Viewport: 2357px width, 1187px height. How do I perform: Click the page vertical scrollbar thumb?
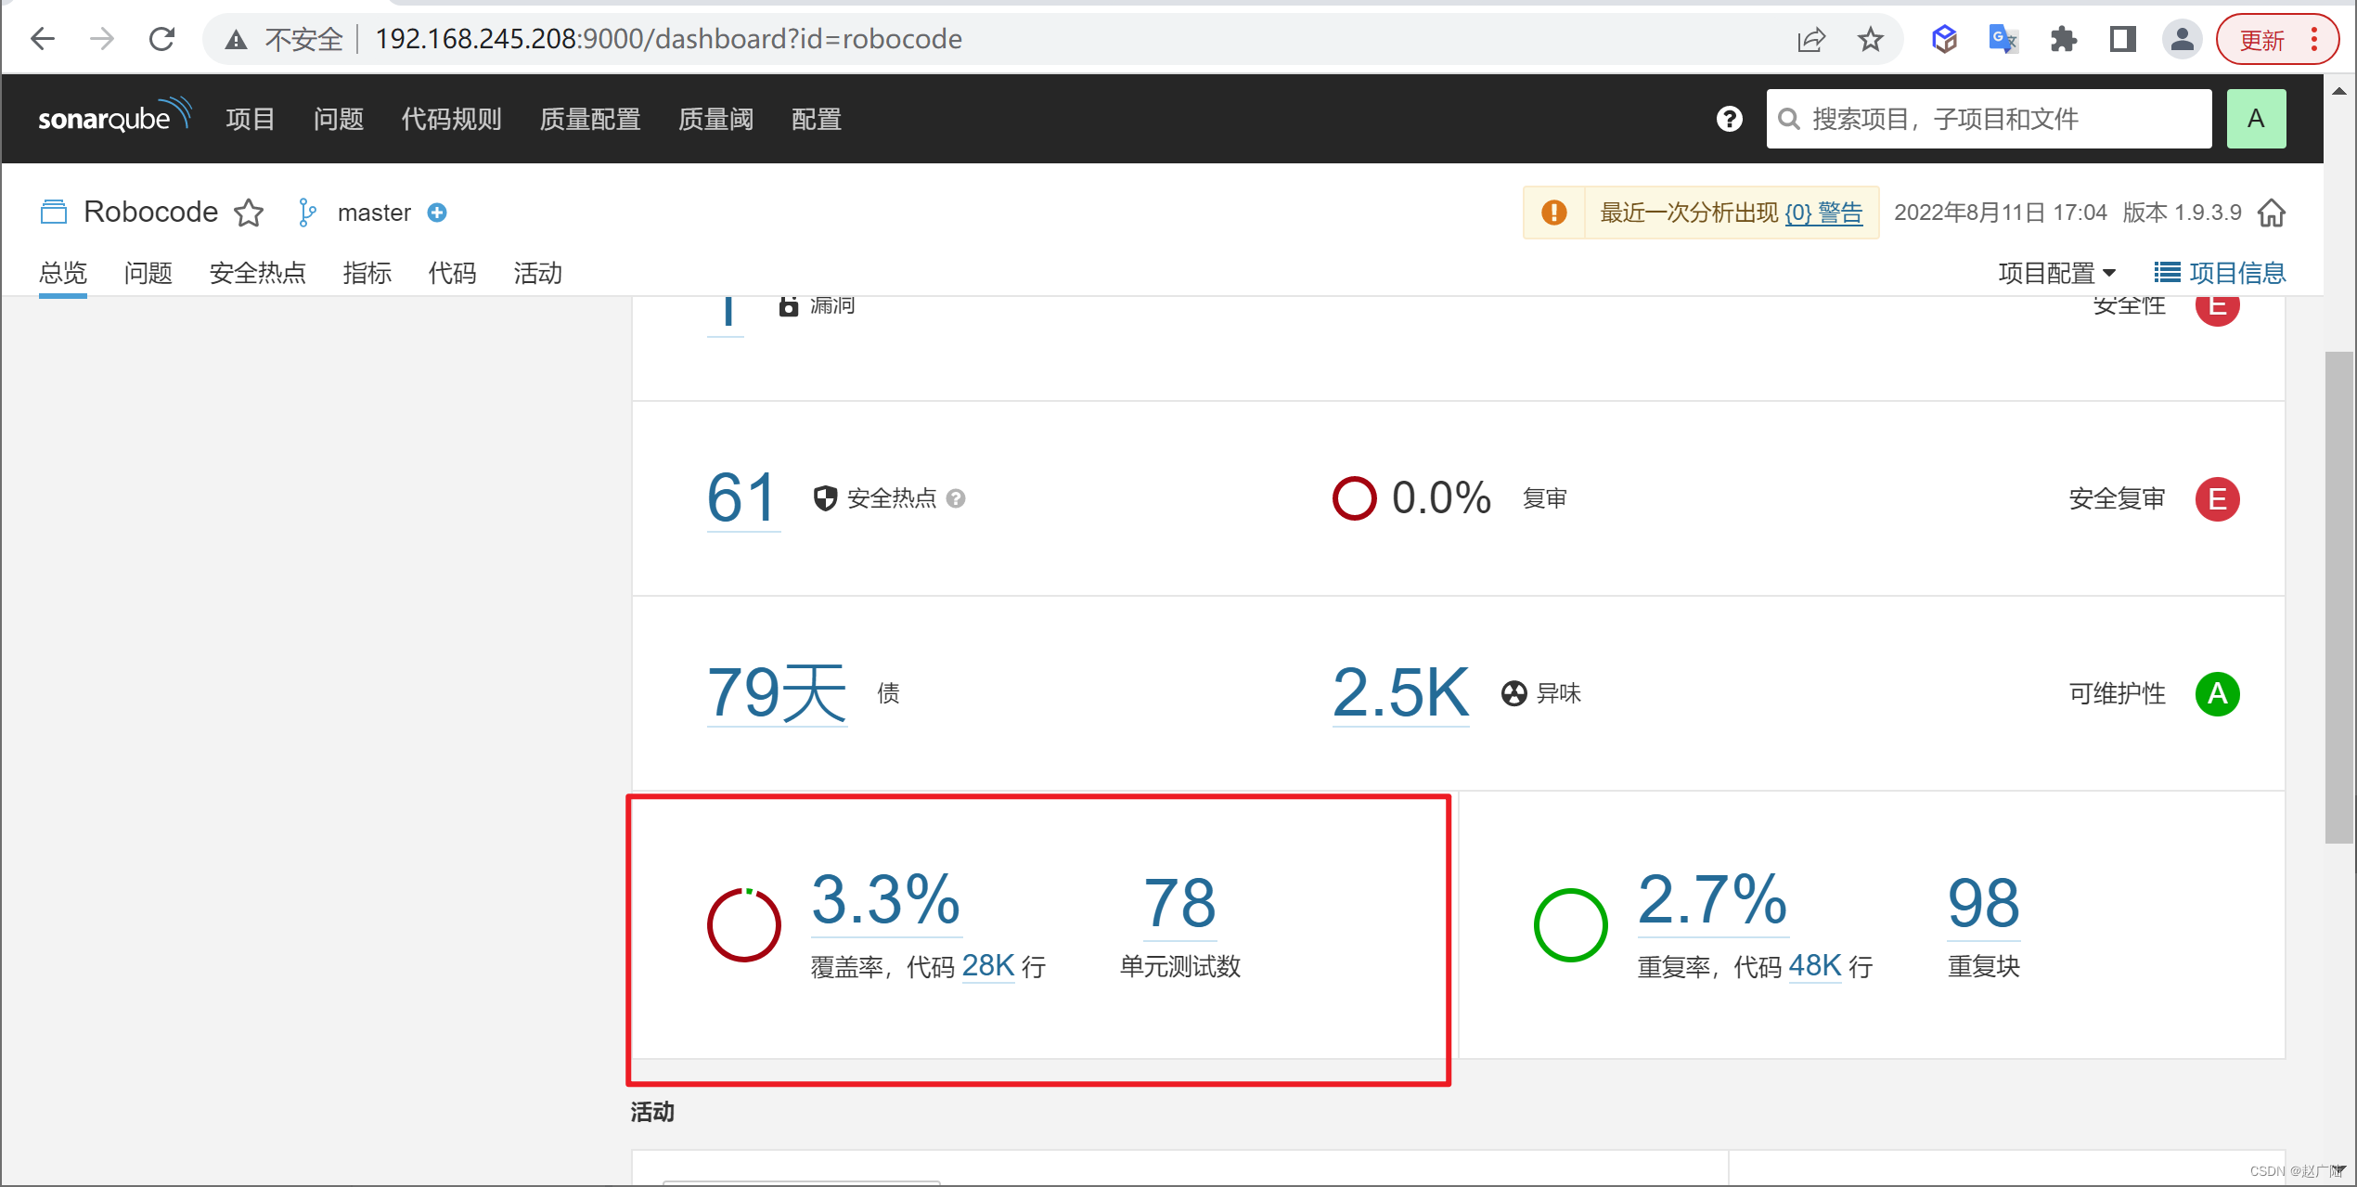point(2339,597)
